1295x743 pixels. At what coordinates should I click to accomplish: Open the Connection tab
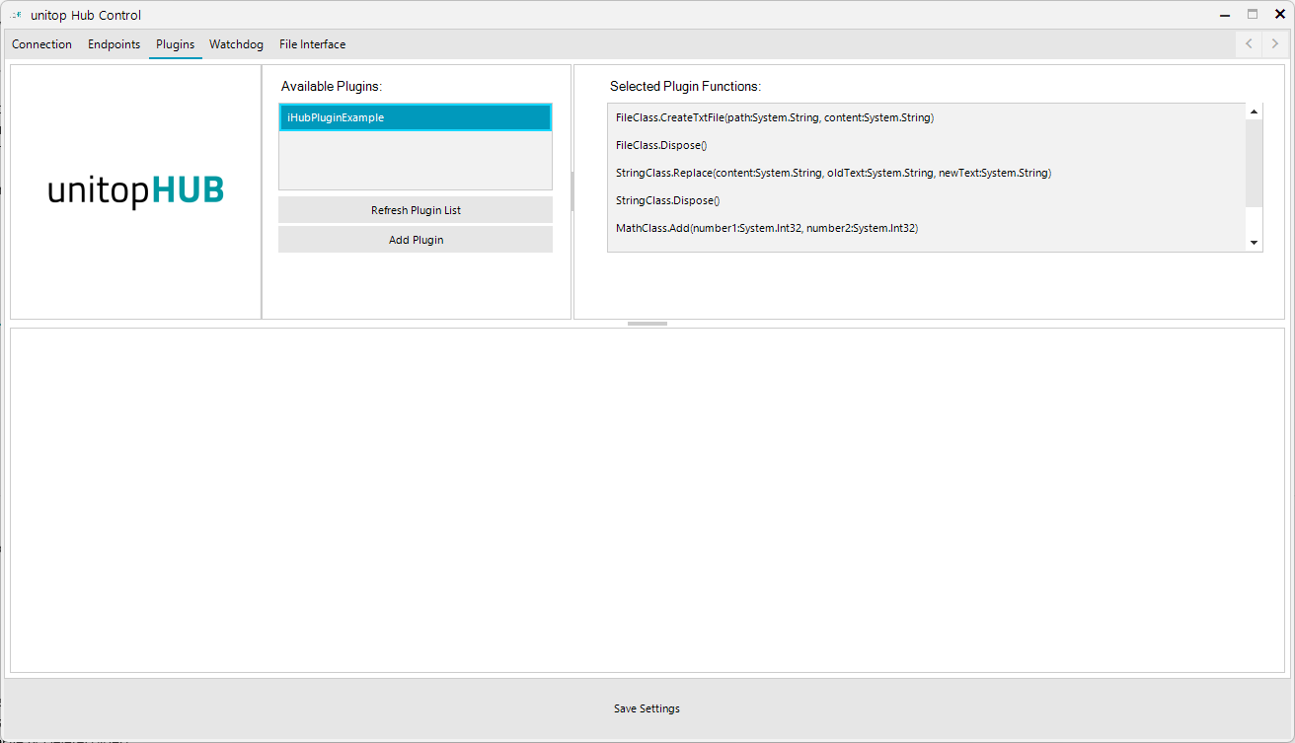[x=41, y=44]
